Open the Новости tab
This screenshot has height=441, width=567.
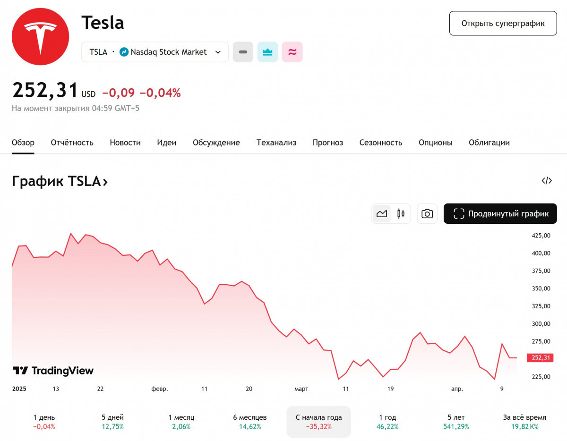[125, 143]
